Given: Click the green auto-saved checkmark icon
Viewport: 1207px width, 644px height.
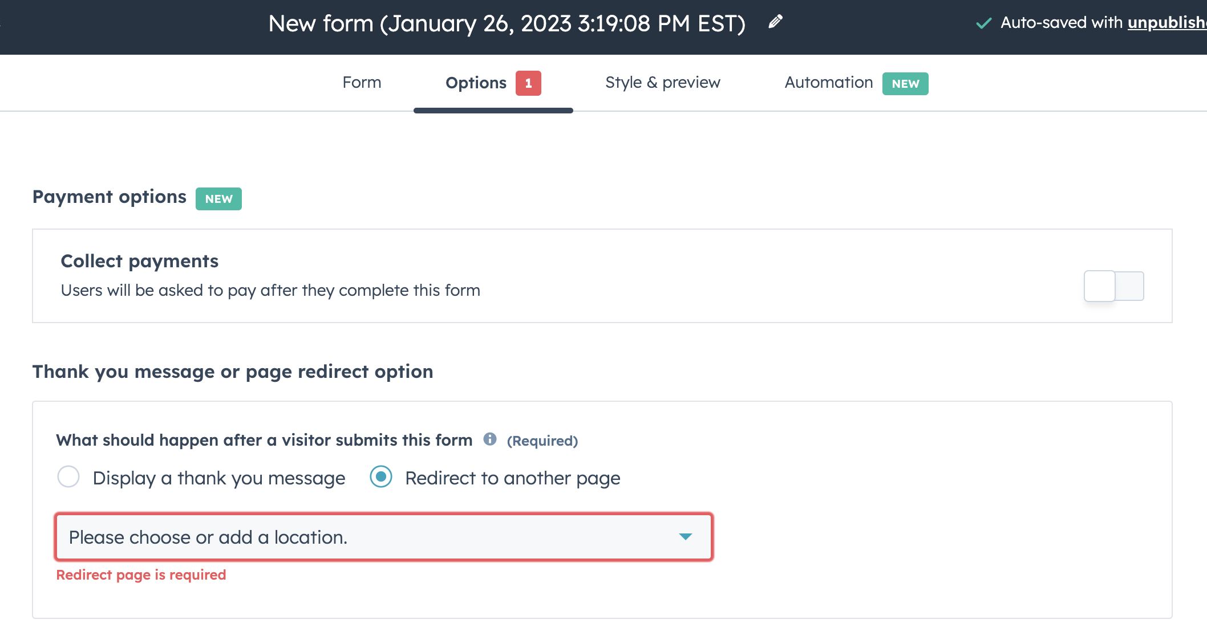Looking at the screenshot, I should click(x=983, y=23).
